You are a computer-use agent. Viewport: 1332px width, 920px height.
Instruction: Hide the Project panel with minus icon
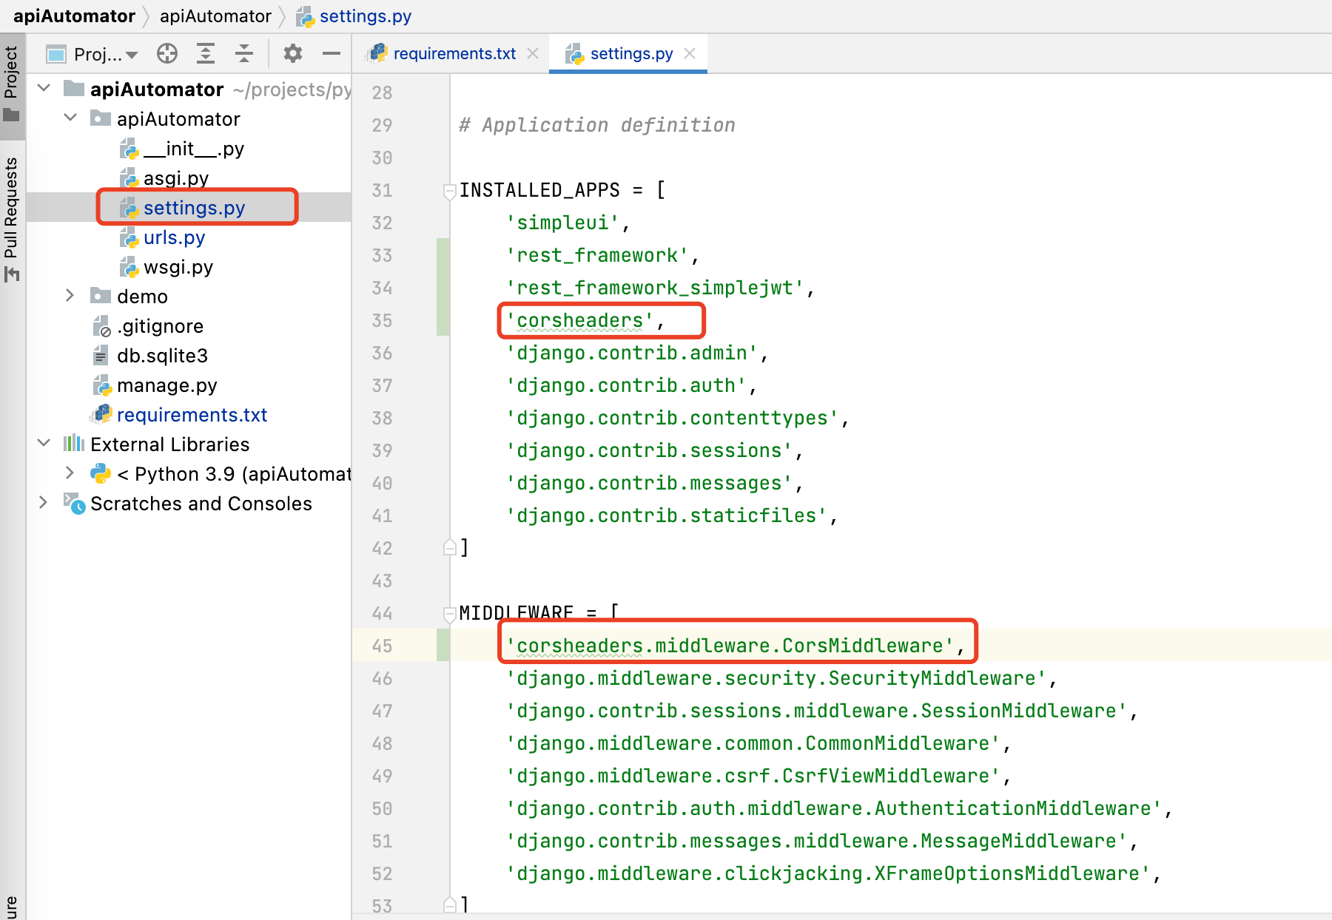(x=332, y=53)
